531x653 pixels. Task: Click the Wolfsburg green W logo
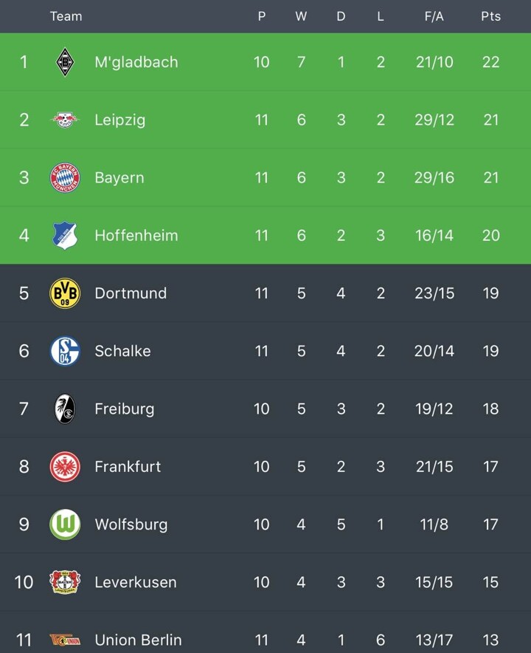(x=65, y=524)
